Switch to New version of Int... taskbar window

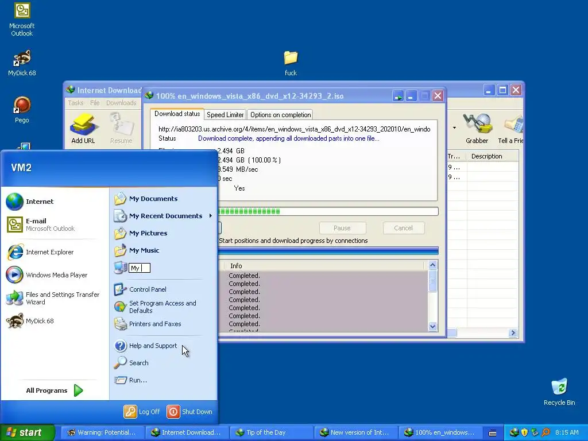tap(356, 433)
